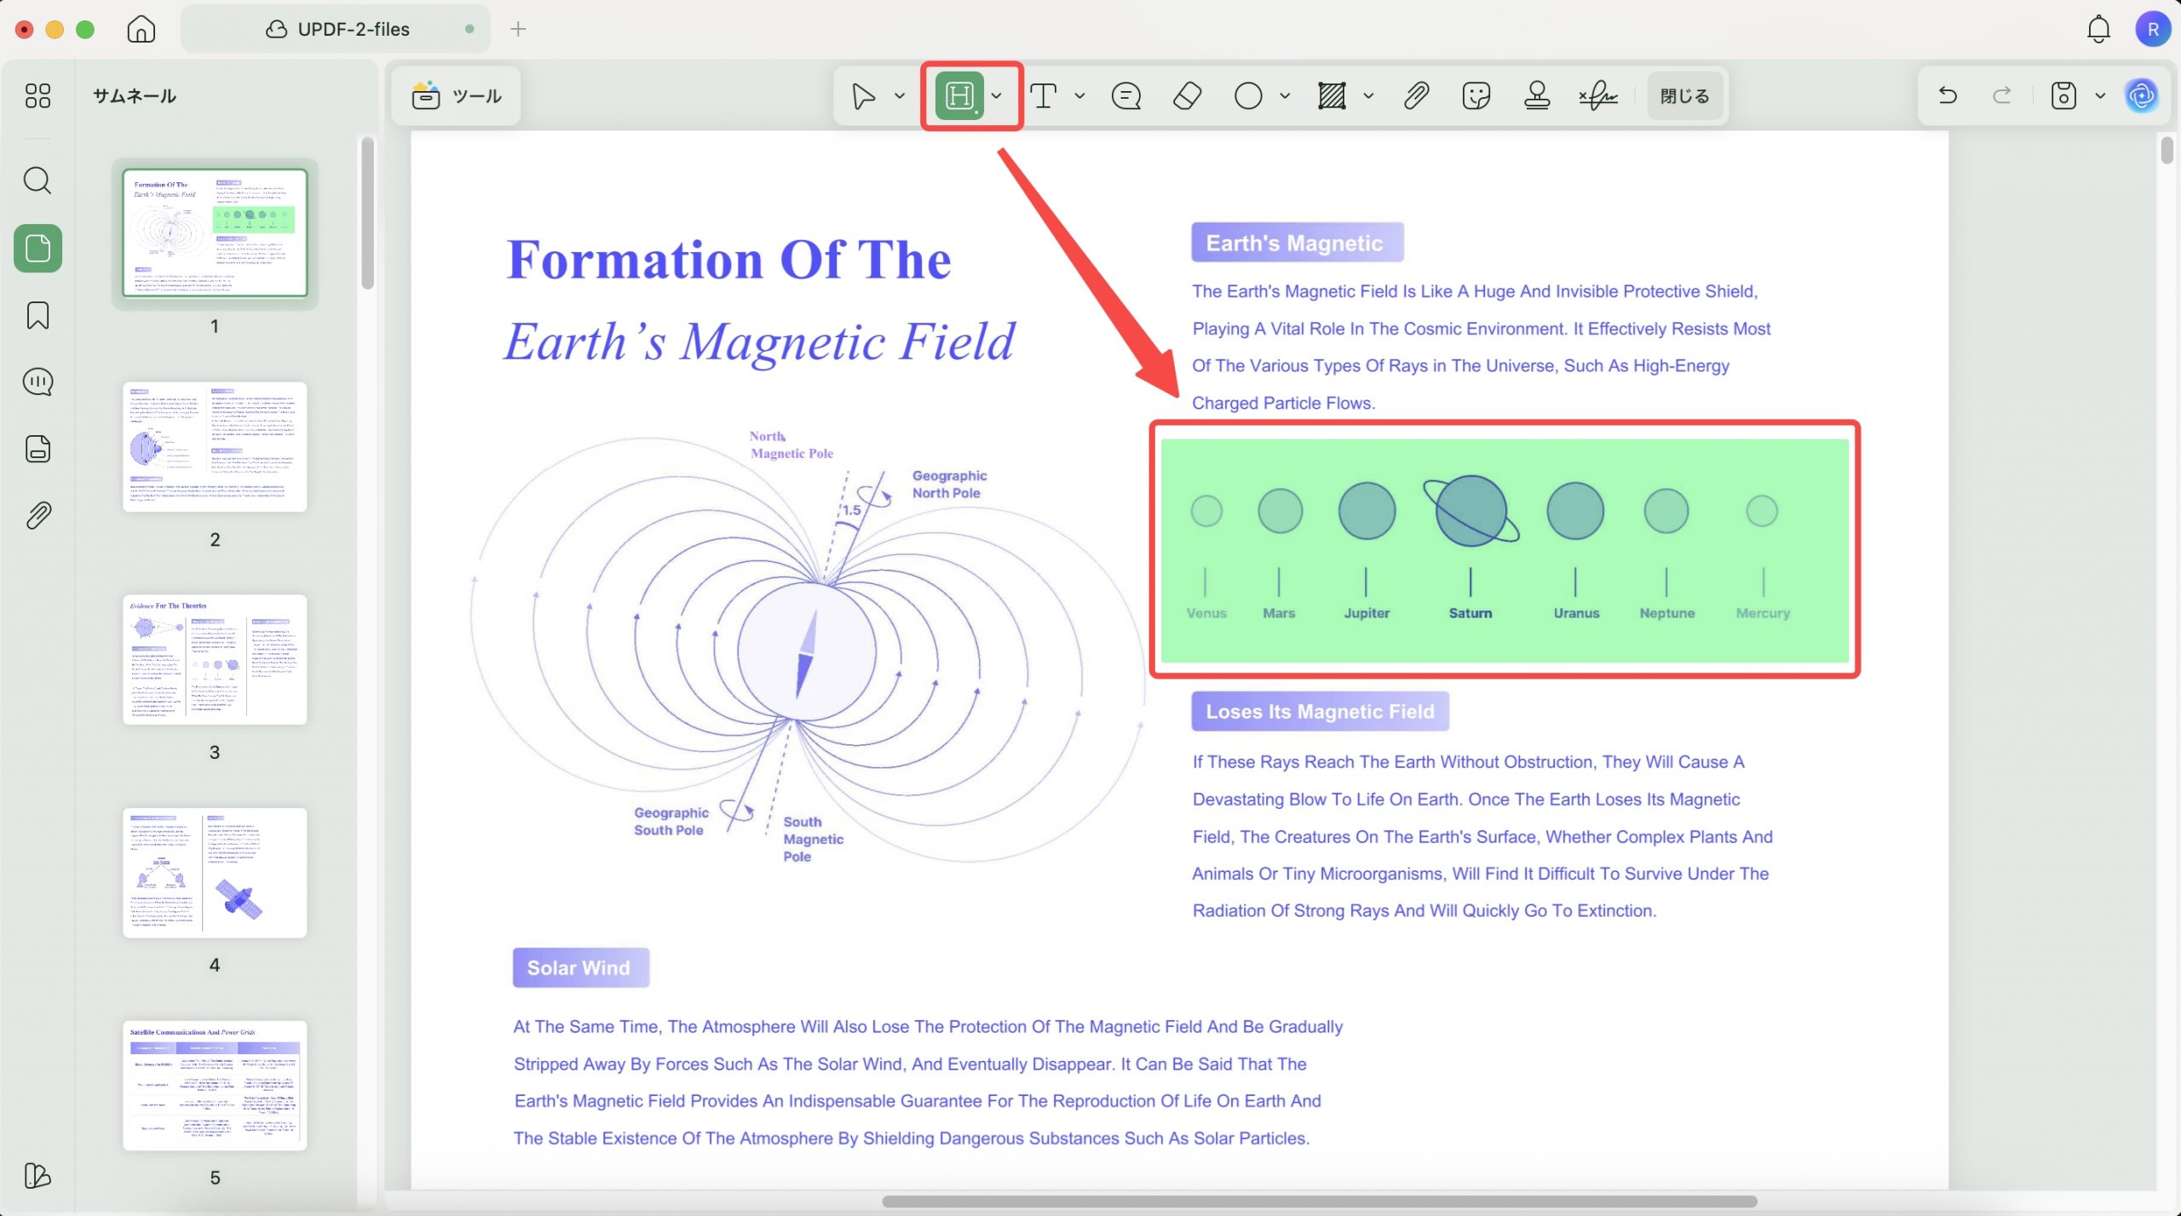Select the eraser tool
This screenshot has height=1216, width=2181.
coord(1187,96)
